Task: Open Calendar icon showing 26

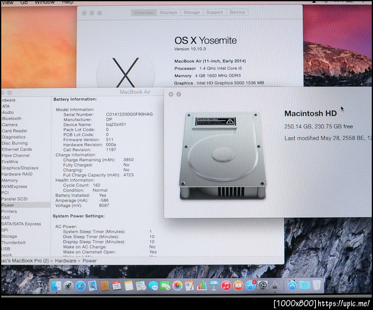Action: coord(116,286)
